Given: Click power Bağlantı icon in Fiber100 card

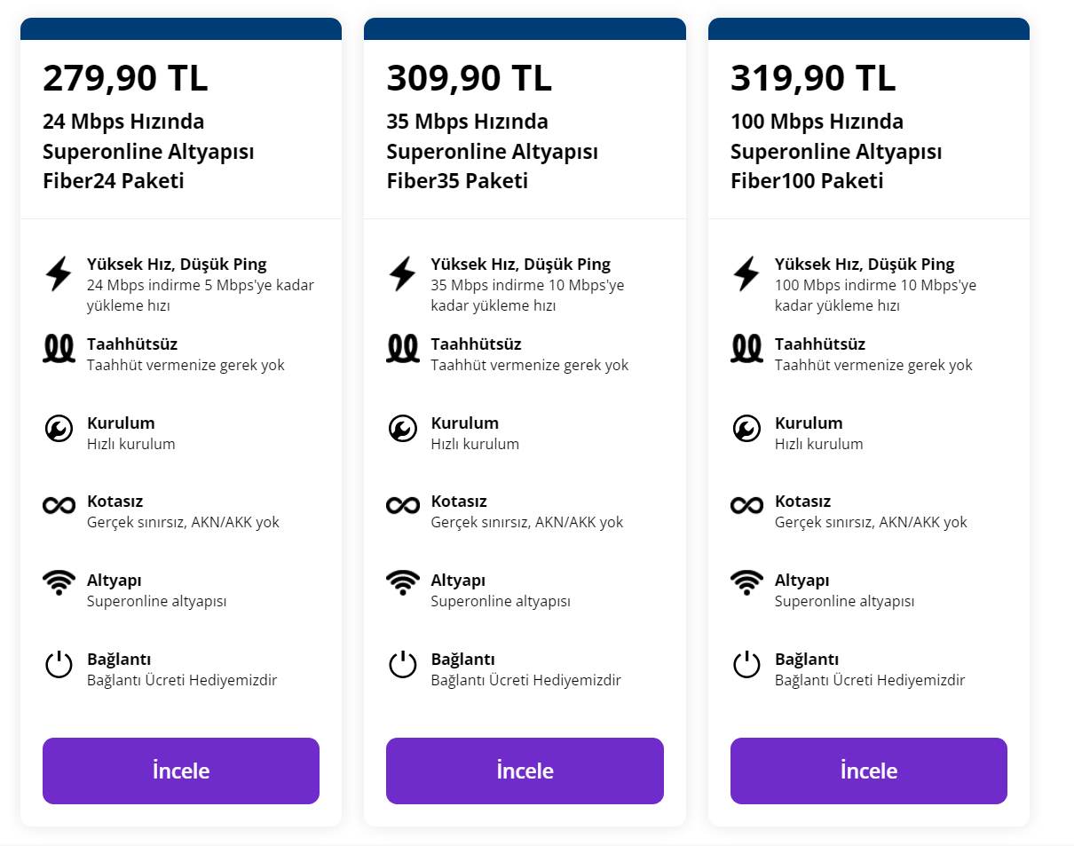Looking at the screenshot, I should tap(746, 664).
